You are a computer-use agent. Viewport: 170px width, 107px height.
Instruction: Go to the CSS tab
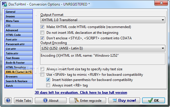point(19,26)
